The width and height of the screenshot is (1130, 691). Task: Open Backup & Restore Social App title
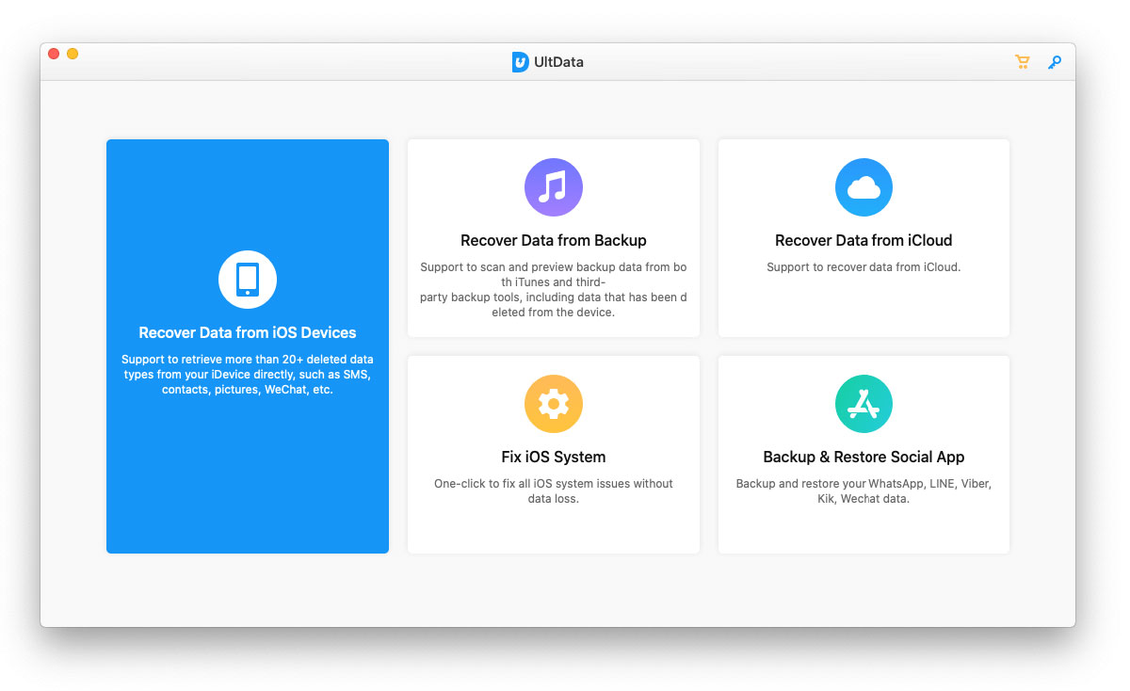864,457
